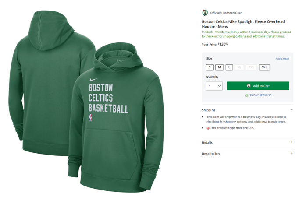Click the Celtics logo beside Officially Licensed Gear
299x197 pixels.
click(x=205, y=13)
